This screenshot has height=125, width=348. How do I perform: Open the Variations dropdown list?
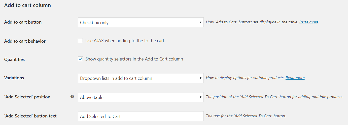[141, 78]
